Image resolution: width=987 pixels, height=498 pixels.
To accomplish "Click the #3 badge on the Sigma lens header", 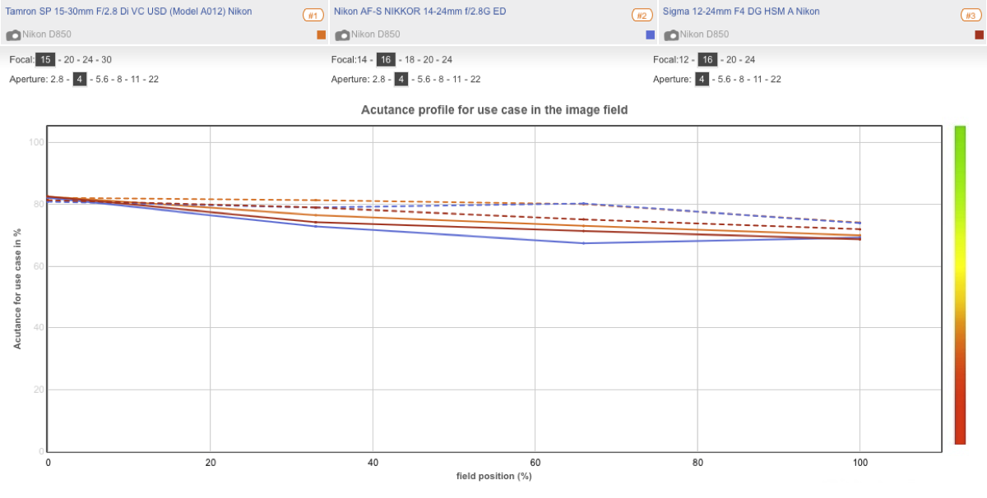I will (971, 16).
